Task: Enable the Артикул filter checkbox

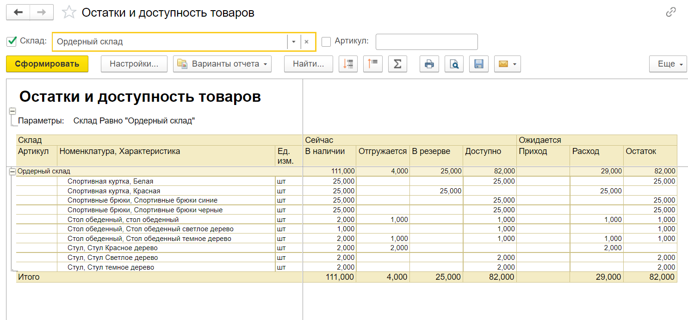Action: [x=326, y=42]
